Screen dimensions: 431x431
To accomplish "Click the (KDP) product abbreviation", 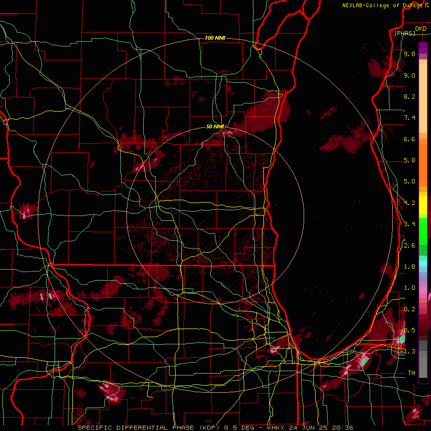I will click(210, 428).
